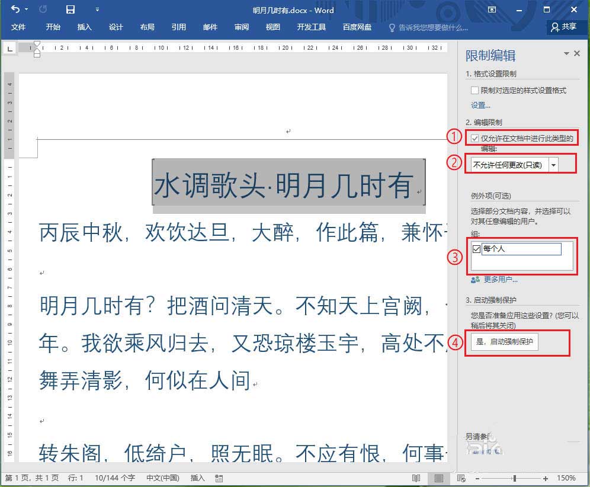Click the header area paragraph mark
The width and height of the screenshot is (590, 487).
(x=288, y=132)
